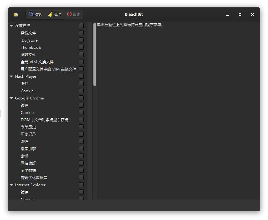This screenshot has height=220, width=268.
Task: Click the cleaner list vertical scrollbar
Action: 95,54
